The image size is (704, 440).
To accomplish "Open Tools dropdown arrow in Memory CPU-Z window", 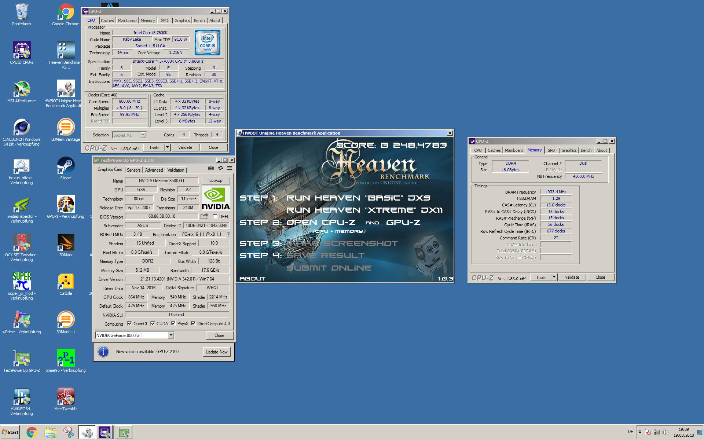I will [x=554, y=277].
